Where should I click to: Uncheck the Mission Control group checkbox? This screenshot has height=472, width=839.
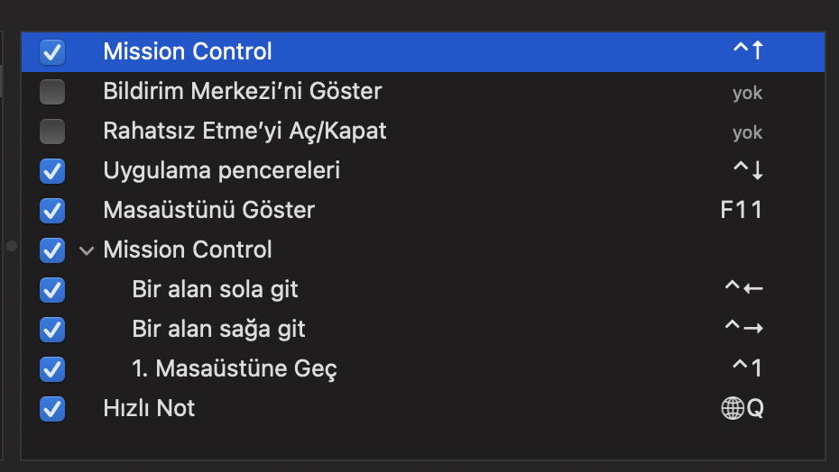[x=52, y=250]
